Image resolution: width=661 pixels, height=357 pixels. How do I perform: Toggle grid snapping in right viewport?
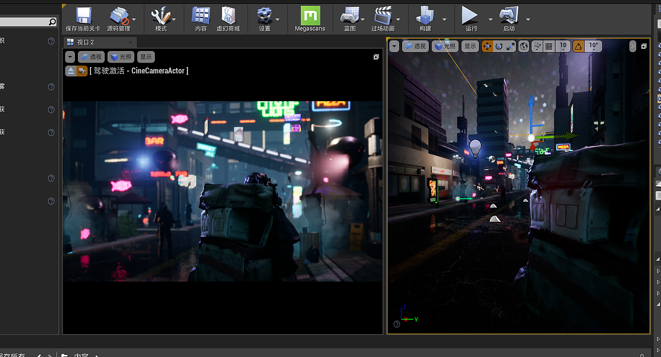pos(549,46)
